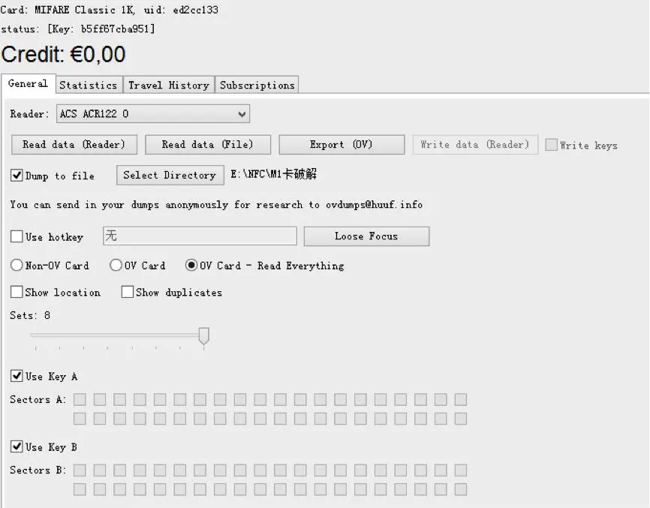Uncheck the Use Key A checkbox

[x=17, y=376]
